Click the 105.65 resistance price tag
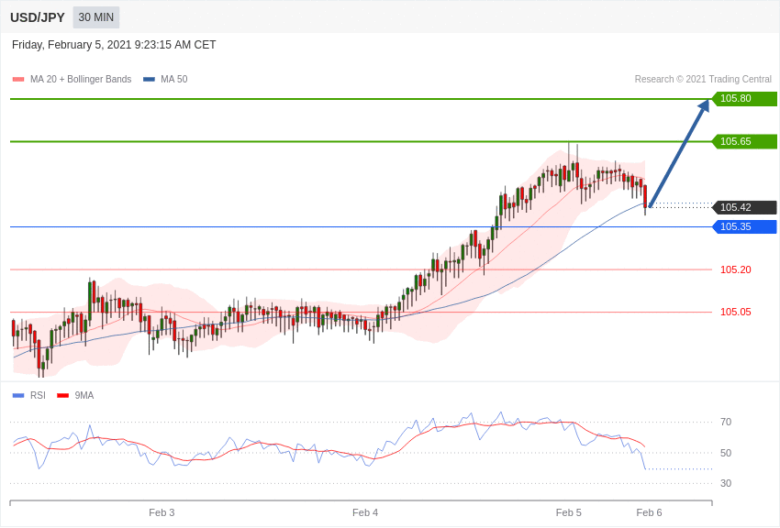 tap(745, 141)
